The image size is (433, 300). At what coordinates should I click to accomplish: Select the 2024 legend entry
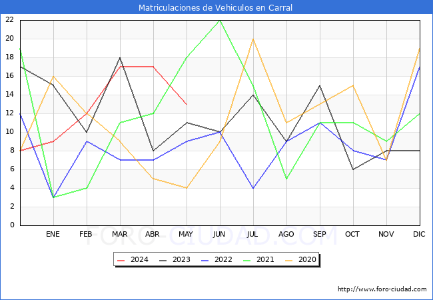tap(133, 260)
